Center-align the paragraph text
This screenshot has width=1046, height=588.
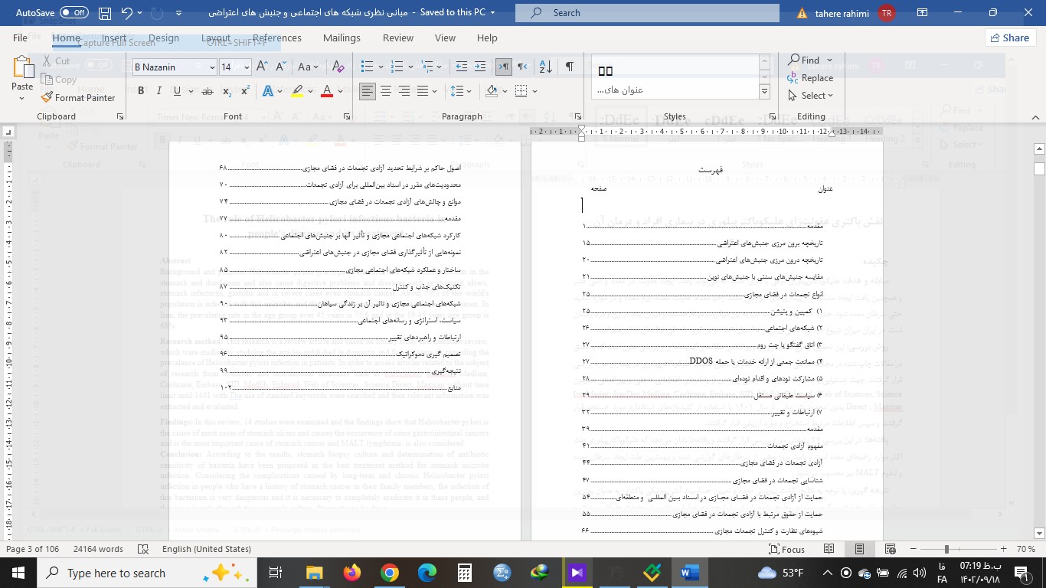click(386, 91)
